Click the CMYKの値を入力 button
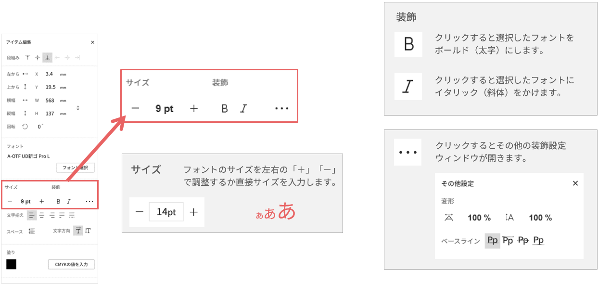Image resolution: width=598 pixels, height=284 pixels. click(71, 264)
